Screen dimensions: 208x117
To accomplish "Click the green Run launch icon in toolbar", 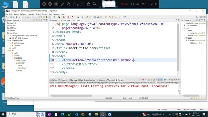I will tap(54, 17).
